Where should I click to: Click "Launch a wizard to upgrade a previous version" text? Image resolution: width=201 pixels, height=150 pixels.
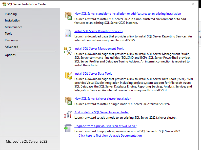(128, 131)
